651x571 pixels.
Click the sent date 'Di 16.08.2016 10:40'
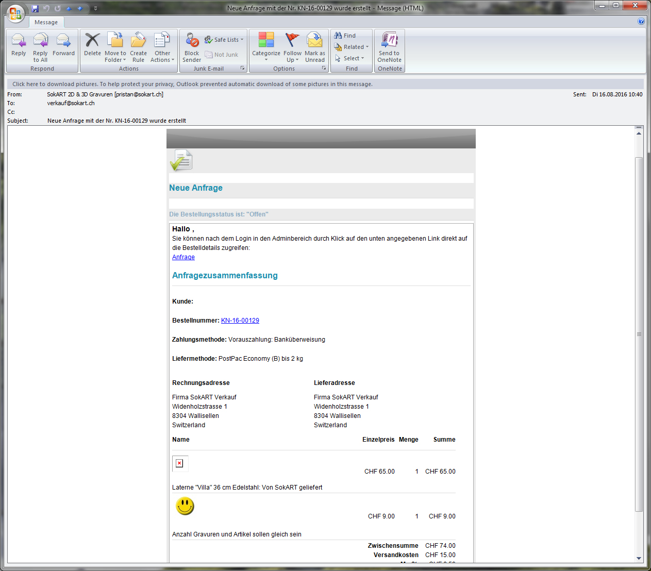click(617, 94)
